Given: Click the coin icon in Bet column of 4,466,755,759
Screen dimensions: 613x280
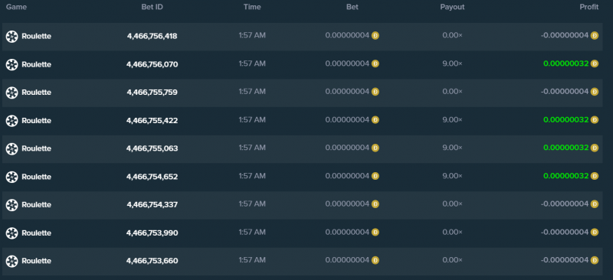Looking at the screenshot, I should 375,92.
